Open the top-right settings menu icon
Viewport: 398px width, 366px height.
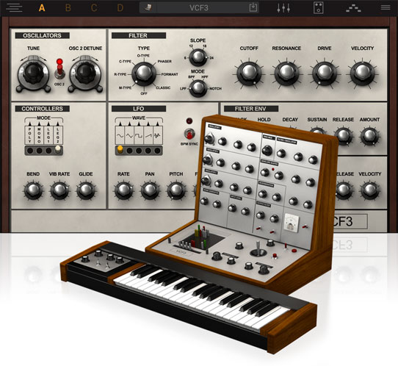click(386, 7)
